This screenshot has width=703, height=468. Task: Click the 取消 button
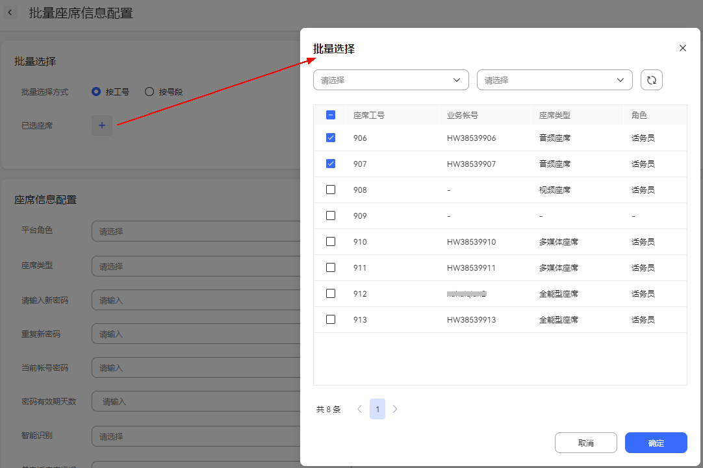(585, 443)
